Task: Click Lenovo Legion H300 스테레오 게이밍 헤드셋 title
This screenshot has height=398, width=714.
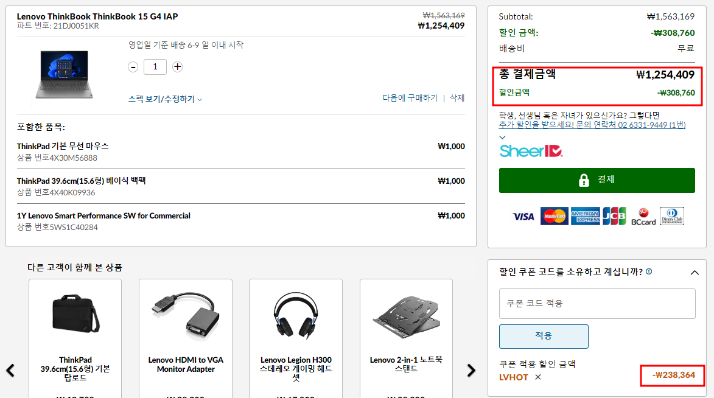Action: [x=296, y=369]
